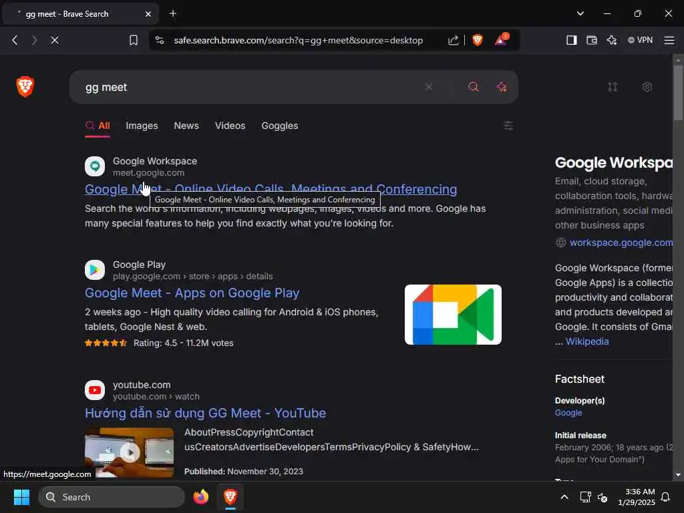The width and height of the screenshot is (684, 513).
Task: Open site settings icon in address bar
Action: [160, 40]
